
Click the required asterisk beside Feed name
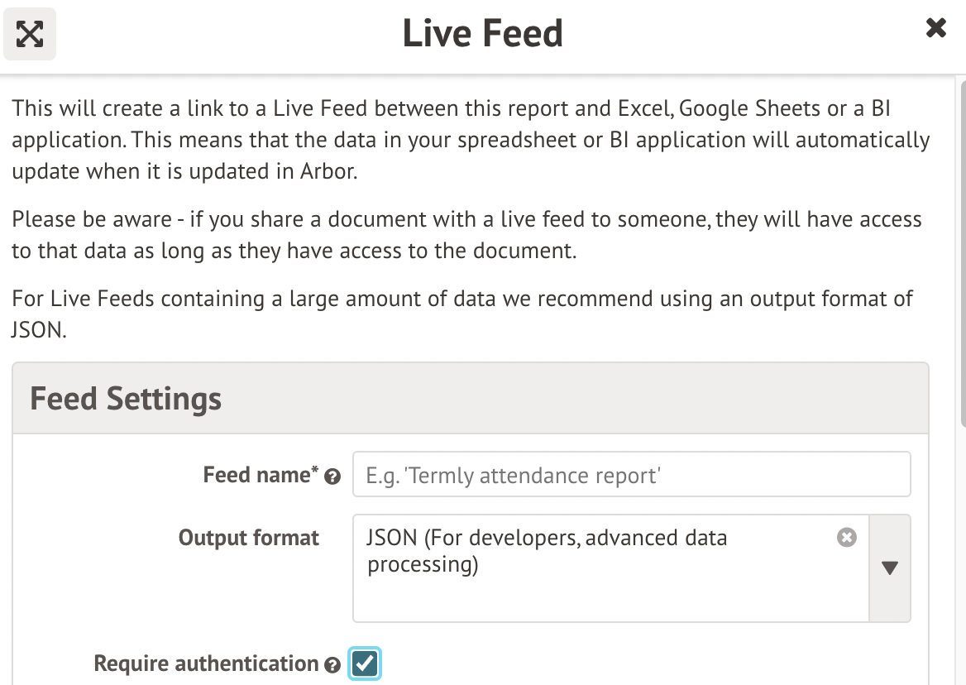[314, 470]
